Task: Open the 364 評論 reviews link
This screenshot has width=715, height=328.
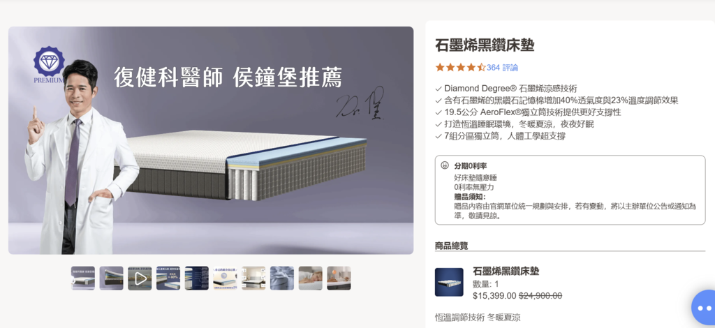Action: click(x=502, y=68)
